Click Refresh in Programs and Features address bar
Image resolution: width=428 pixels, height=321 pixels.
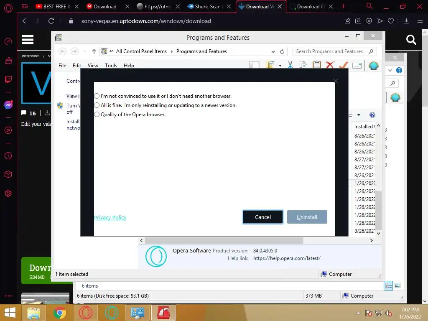(282, 51)
